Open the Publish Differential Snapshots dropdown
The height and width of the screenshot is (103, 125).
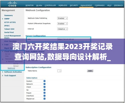pos(62,24)
